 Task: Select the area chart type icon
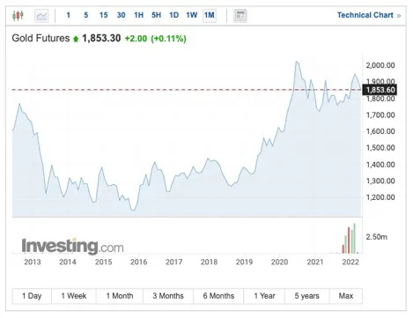(41, 16)
